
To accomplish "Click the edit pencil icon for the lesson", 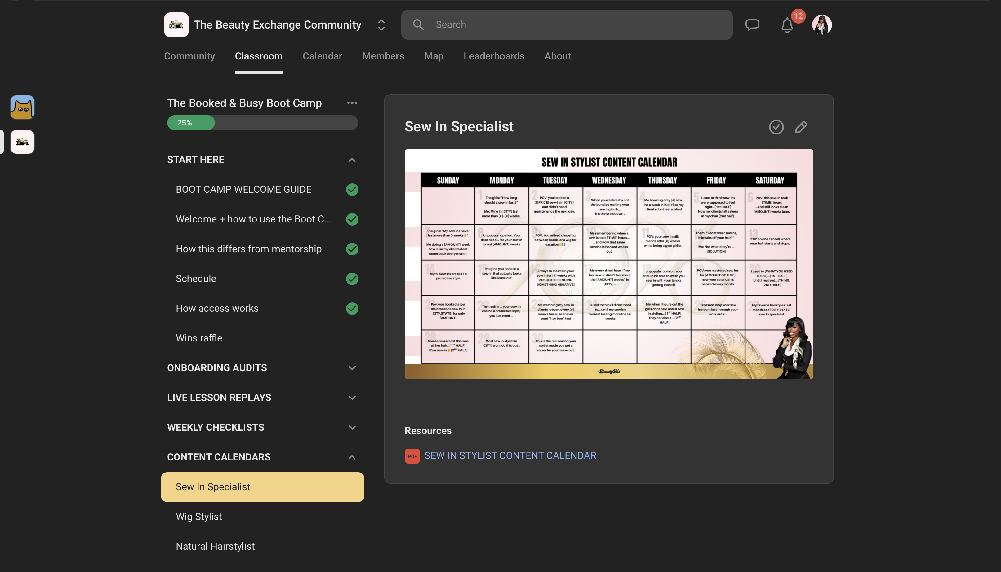I will click(x=801, y=127).
